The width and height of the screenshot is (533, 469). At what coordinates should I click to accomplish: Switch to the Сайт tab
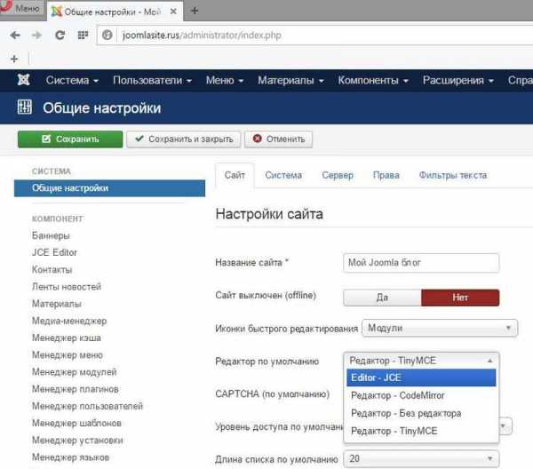235,175
